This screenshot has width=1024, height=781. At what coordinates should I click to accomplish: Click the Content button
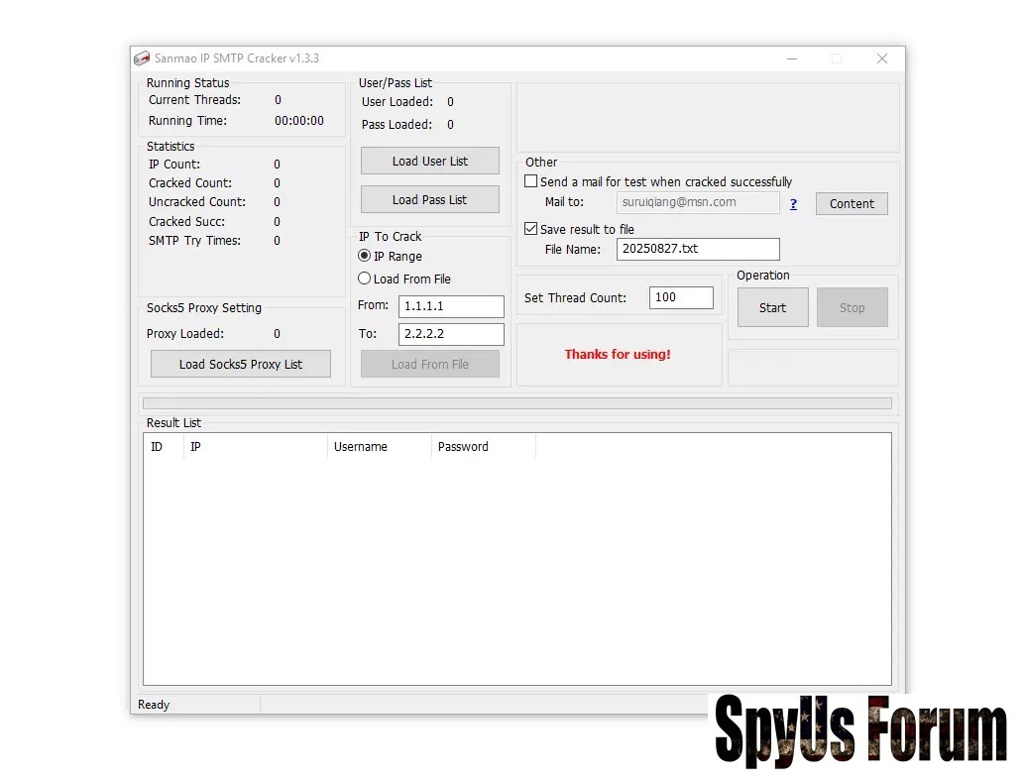click(852, 203)
